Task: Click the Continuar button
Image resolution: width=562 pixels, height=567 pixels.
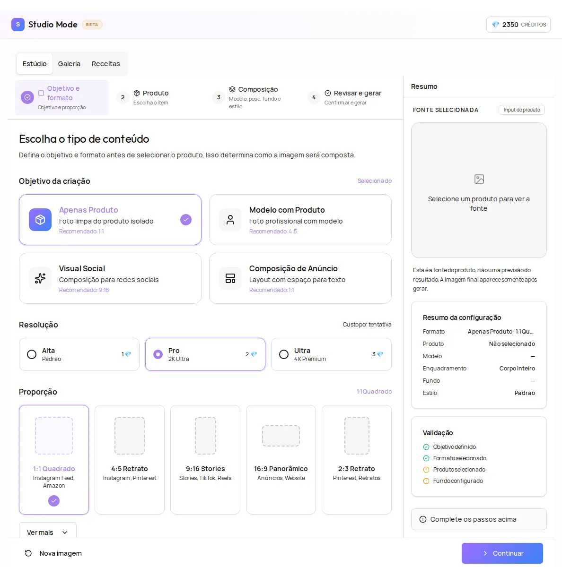Action: [502, 553]
